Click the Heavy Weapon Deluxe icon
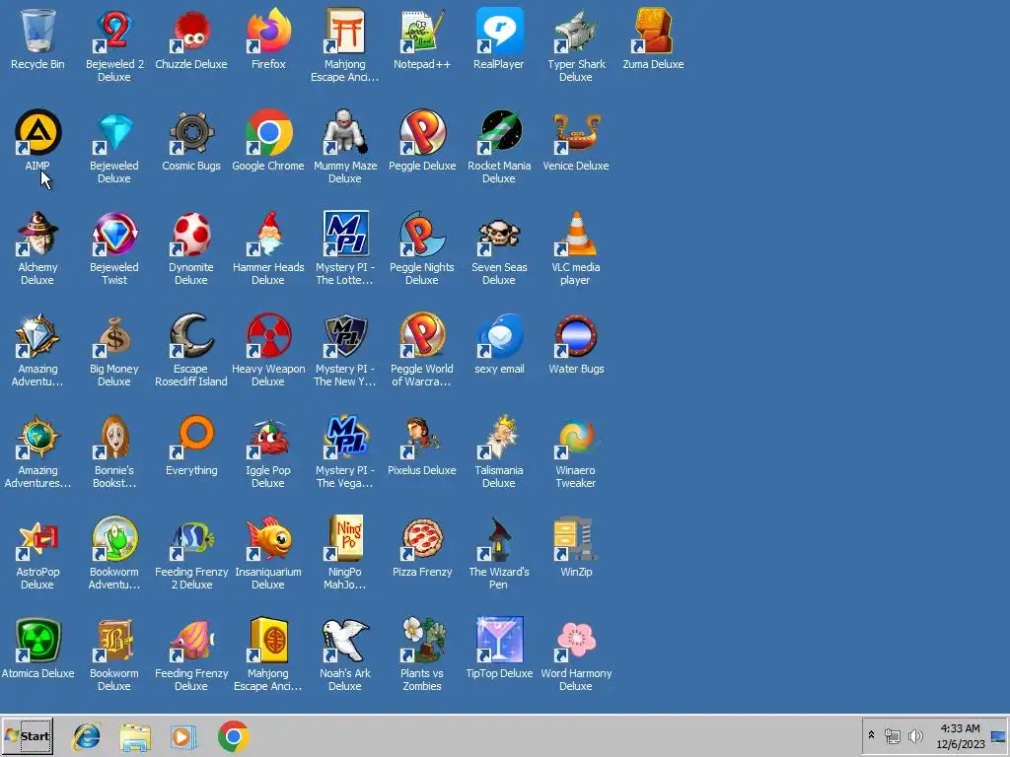 tap(268, 335)
